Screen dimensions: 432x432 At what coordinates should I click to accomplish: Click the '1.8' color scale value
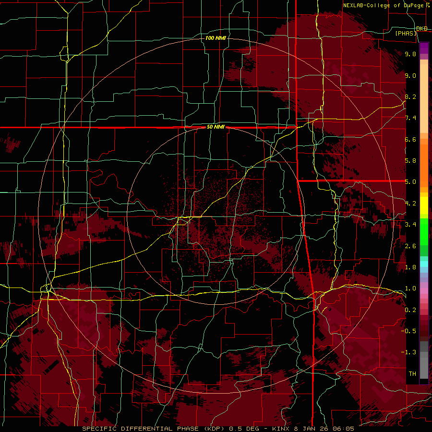tap(410, 267)
